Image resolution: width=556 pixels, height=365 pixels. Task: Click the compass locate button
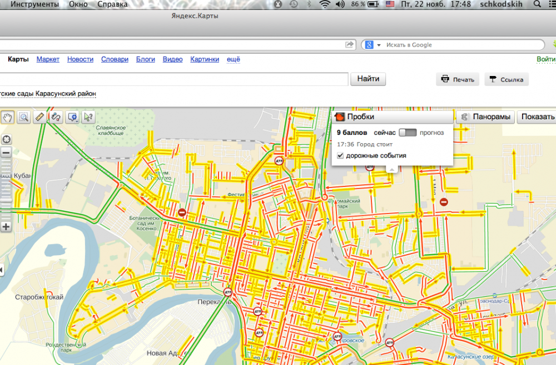click(x=7, y=139)
